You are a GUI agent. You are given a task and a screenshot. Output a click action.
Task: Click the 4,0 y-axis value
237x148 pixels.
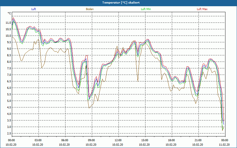[9, 114]
